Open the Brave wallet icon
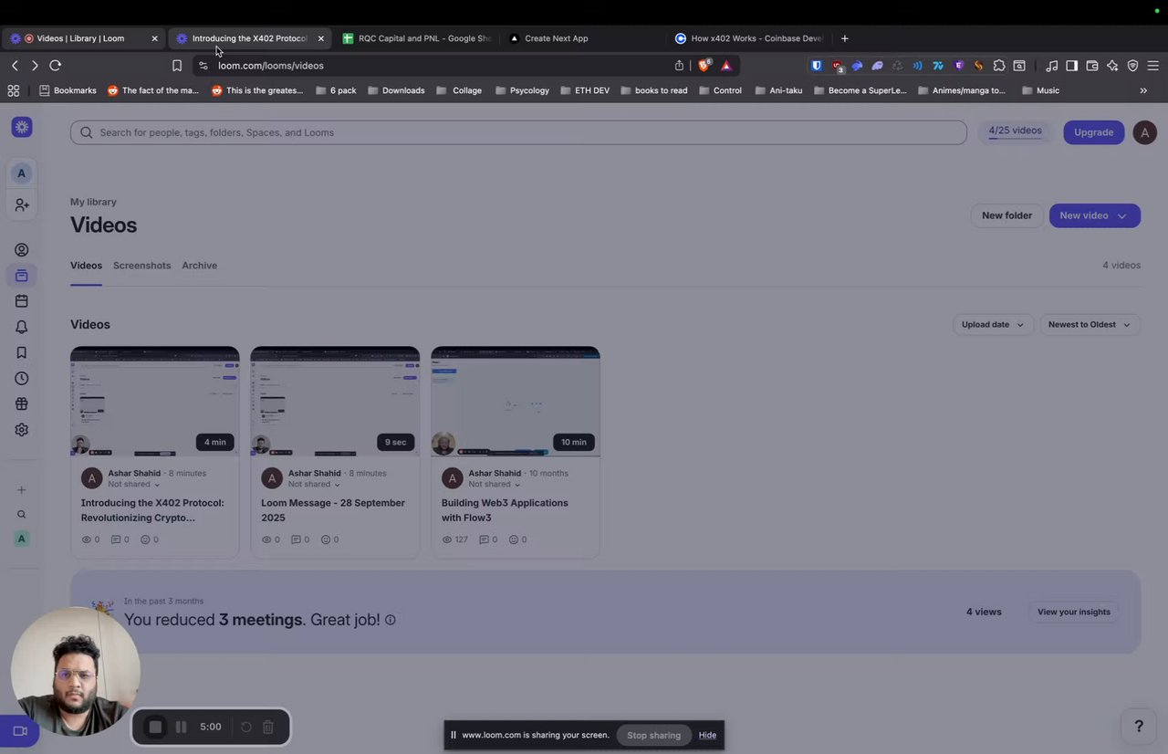Screen dimensions: 1168x754 pos(1092,66)
